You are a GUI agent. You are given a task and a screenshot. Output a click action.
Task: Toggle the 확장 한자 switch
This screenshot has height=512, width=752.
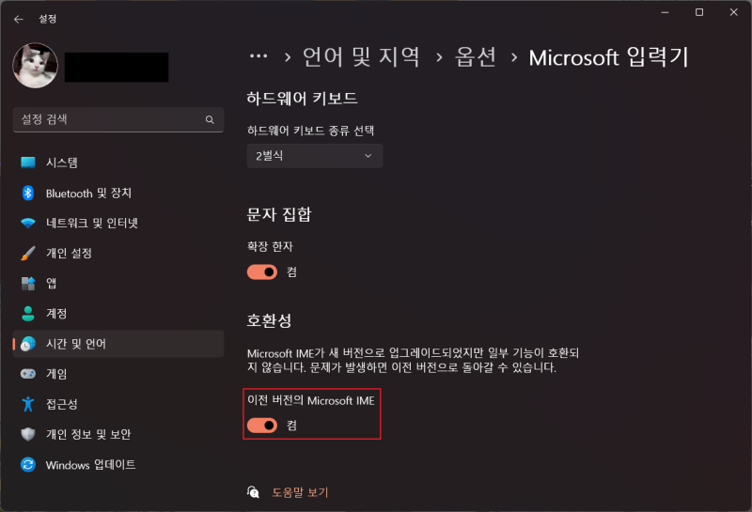click(262, 272)
